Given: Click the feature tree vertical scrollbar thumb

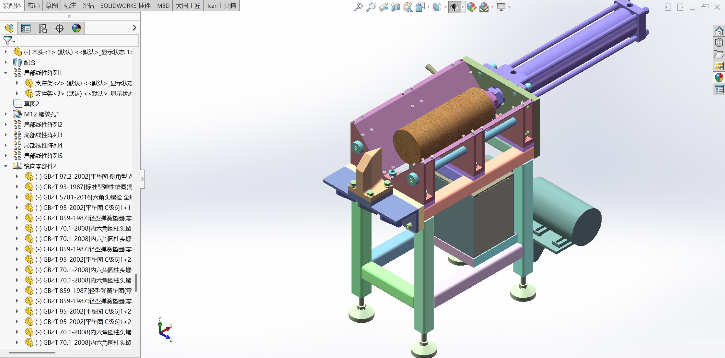Looking at the screenshot, I should coord(136,283).
